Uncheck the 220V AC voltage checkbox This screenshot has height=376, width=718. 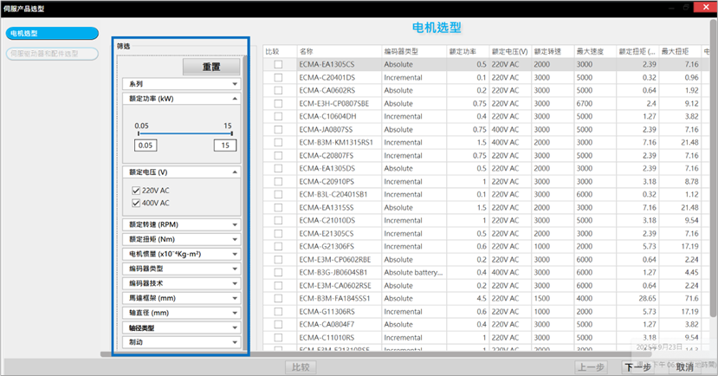[136, 191]
